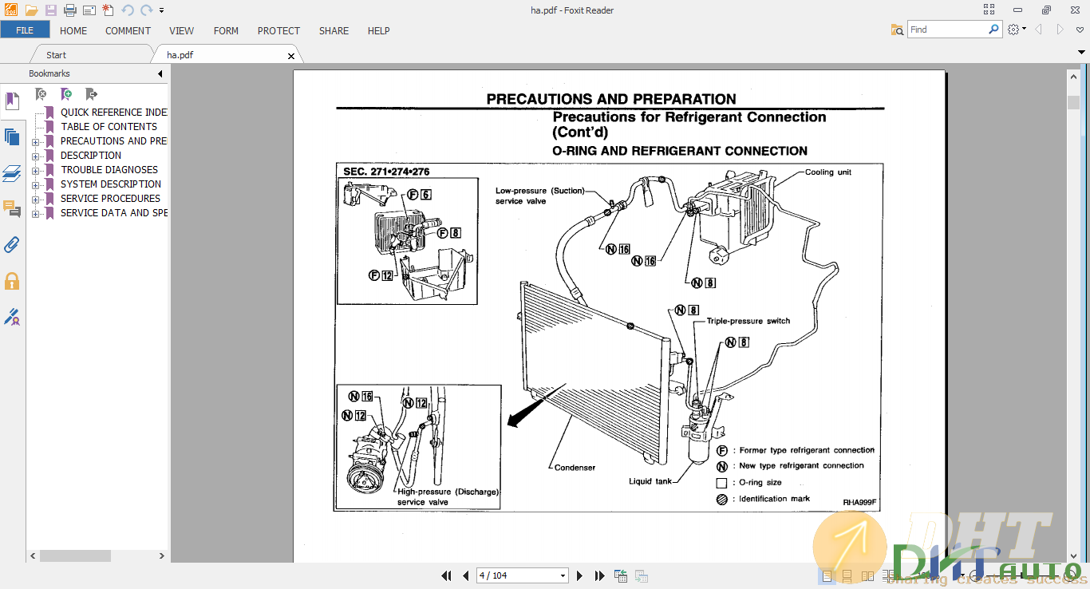1090x589 pixels.
Task: Go to the next page
Action: pyautogui.click(x=580, y=575)
